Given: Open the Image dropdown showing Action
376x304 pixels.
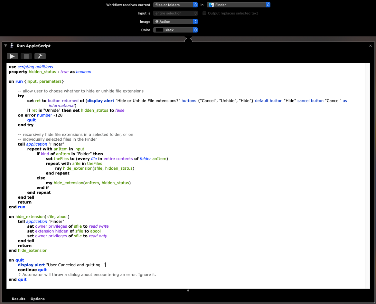Looking at the screenshot, I should click(x=175, y=22).
